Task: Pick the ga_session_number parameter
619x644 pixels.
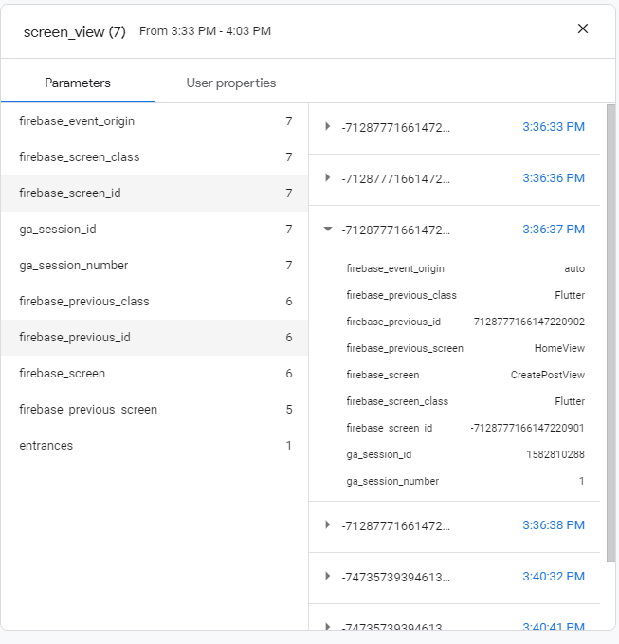Action: pyautogui.click(x=154, y=266)
